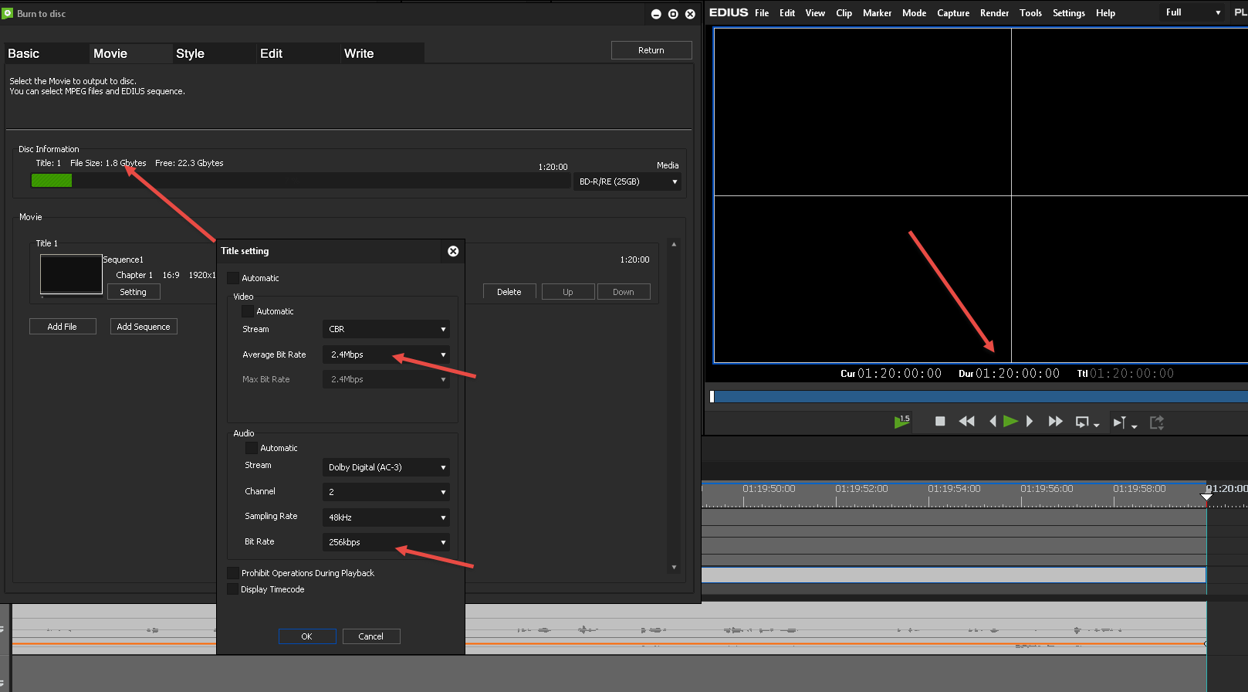
Task: Click the blue player position slider
Action: tap(979, 396)
